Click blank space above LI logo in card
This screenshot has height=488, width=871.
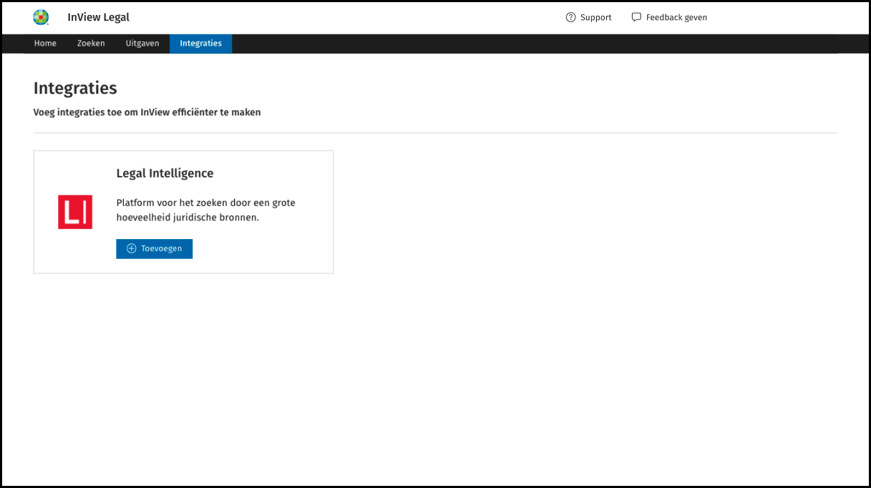pos(75,172)
